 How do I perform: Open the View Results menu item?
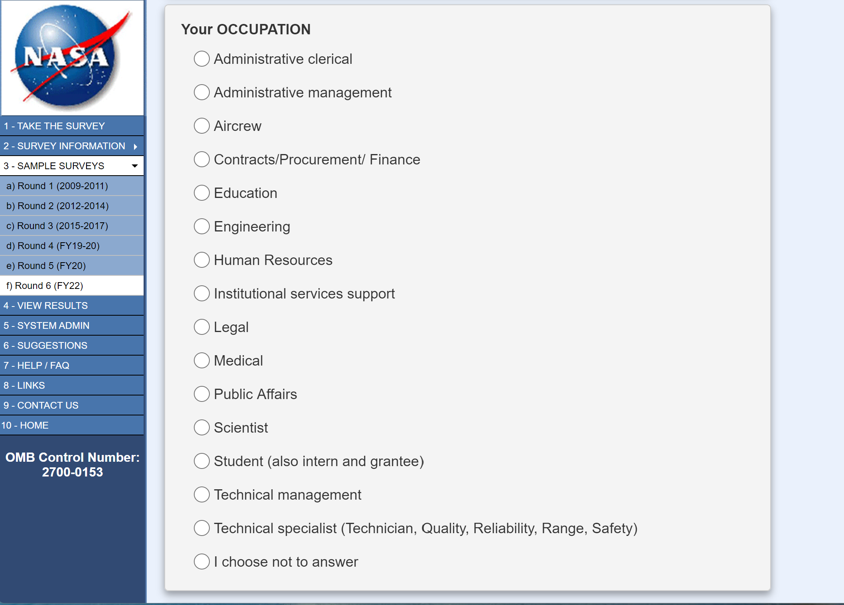click(x=45, y=306)
